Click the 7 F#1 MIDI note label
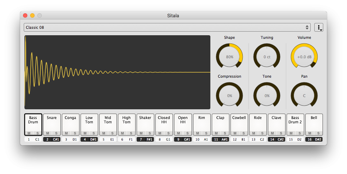The image size is (347, 174). [145, 139]
